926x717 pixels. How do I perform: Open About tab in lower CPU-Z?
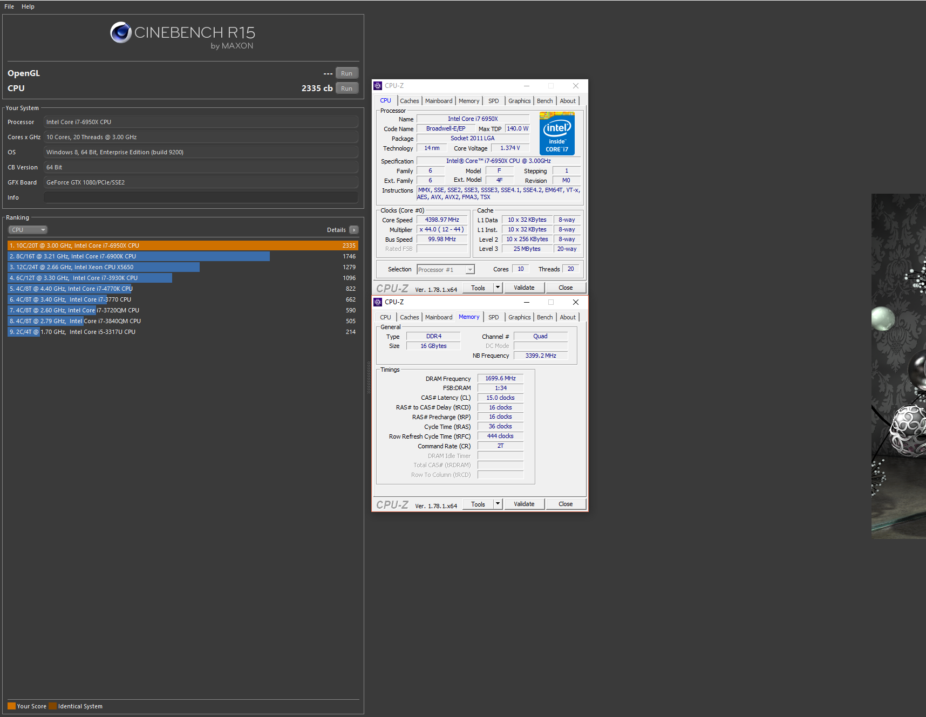[x=568, y=317]
